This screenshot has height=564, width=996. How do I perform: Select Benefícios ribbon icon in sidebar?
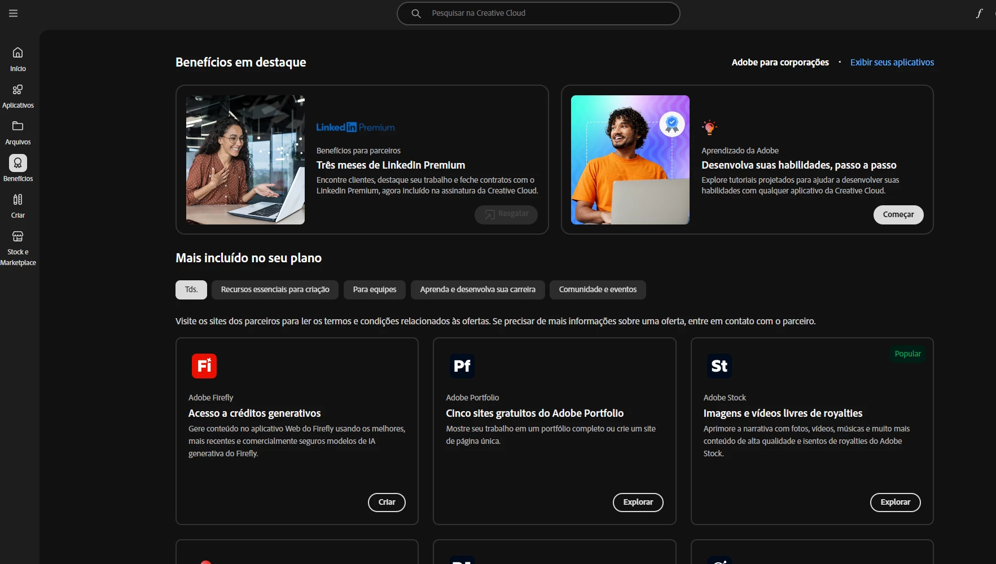click(x=18, y=163)
